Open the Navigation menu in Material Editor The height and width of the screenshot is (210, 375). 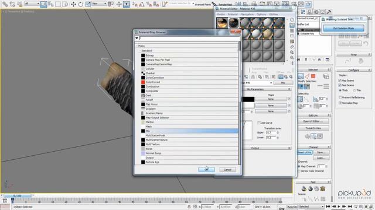click(247, 14)
